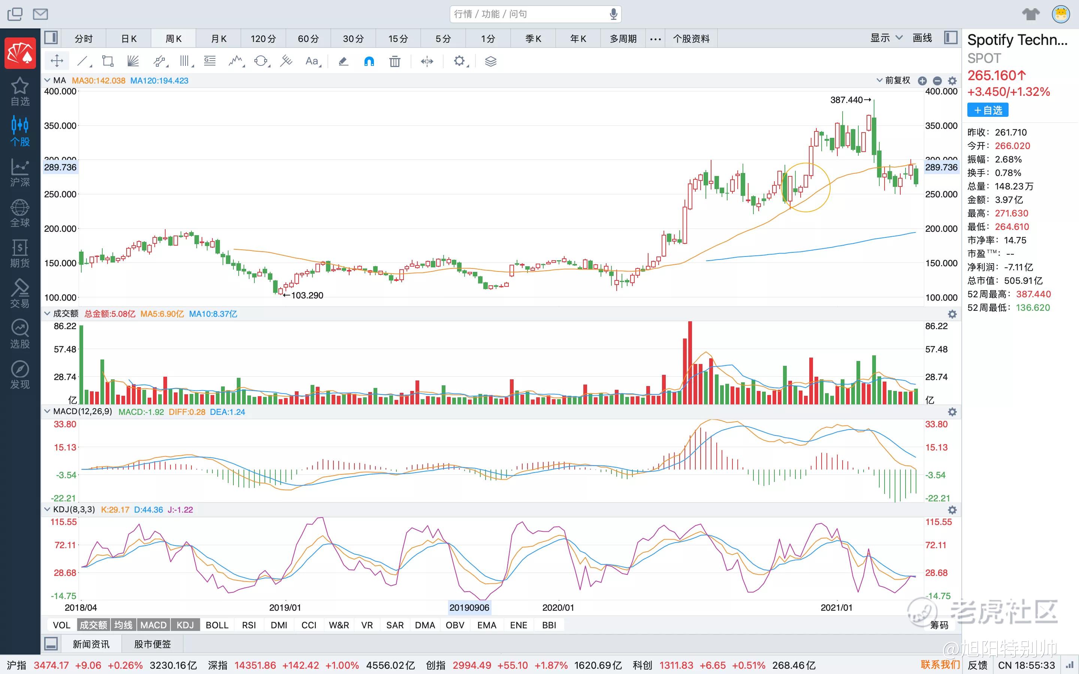Select the rectangle shape drawing tool
The width and height of the screenshot is (1079, 674).
coord(108,61)
